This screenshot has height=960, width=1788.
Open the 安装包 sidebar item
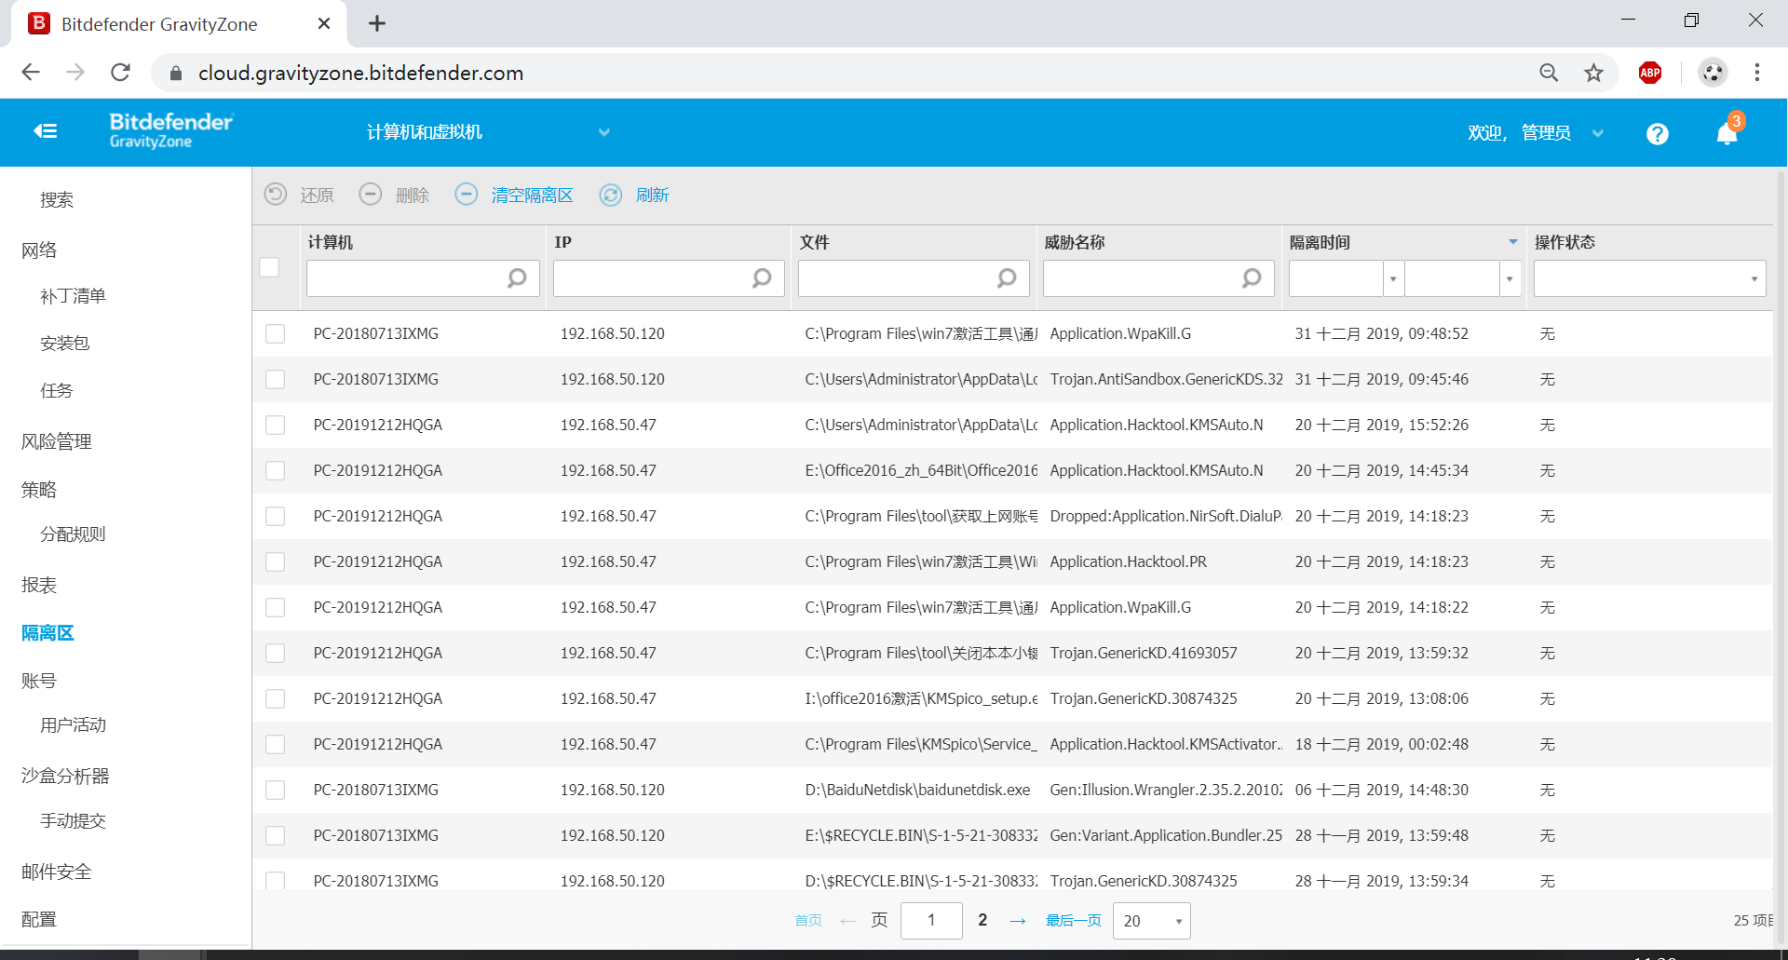pos(64,344)
